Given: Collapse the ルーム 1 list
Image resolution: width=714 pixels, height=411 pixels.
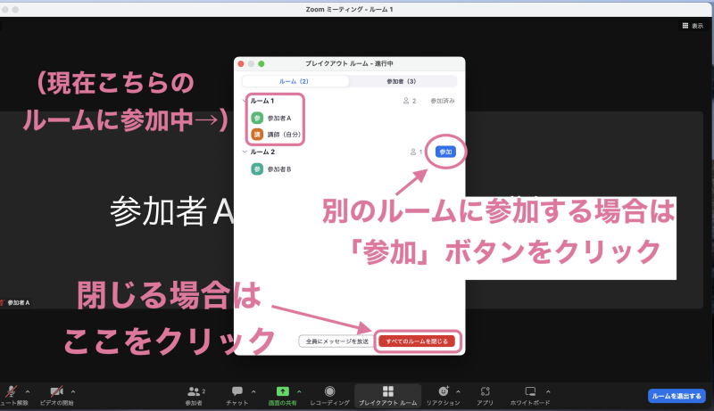Looking at the screenshot, I should click(245, 101).
